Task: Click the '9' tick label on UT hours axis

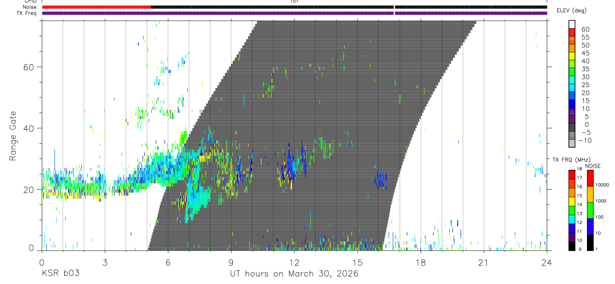Action: (x=231, y=262)
